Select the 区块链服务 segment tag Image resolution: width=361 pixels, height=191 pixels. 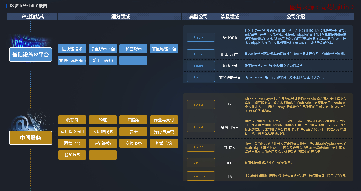103,132
